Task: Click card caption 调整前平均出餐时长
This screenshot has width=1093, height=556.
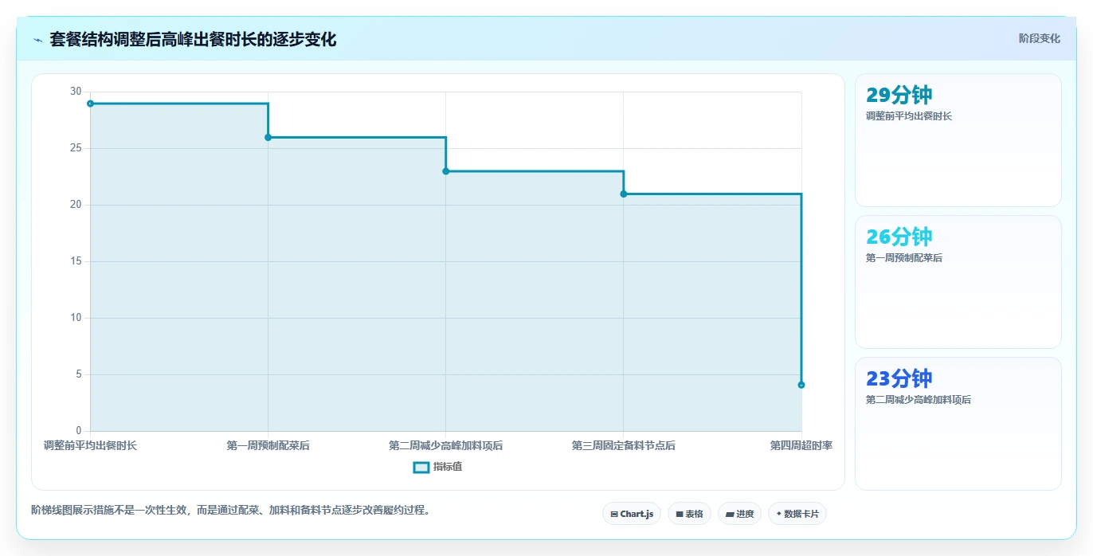Action: 909,116
